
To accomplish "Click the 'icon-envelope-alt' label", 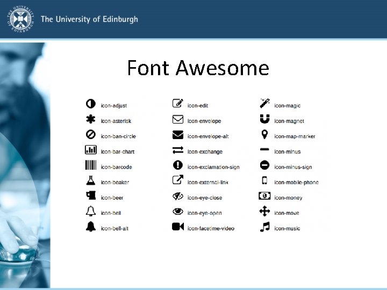I will click(x=208, y=136).
